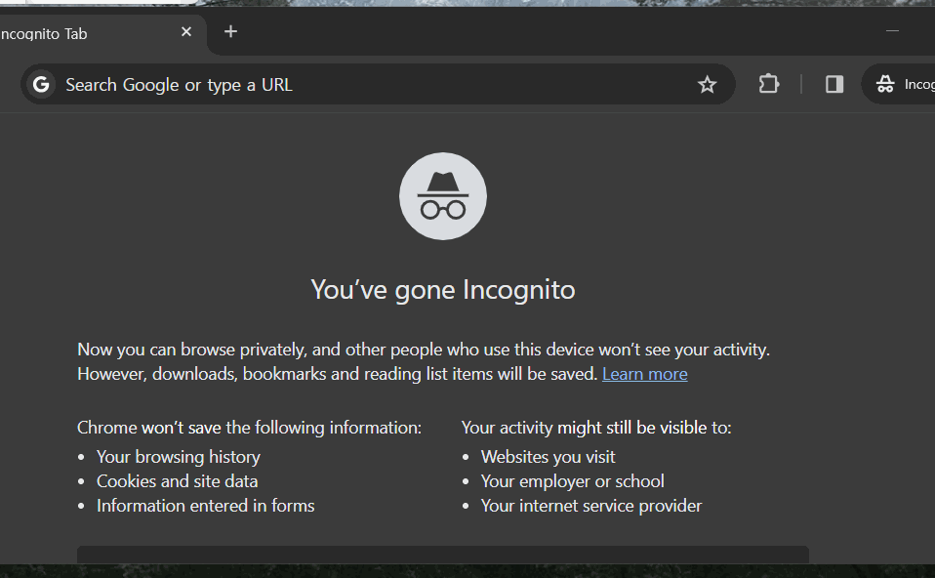Click the Incognito profile button
The width and height of the screenshot is (935, 578).
[x=900, y=84]
